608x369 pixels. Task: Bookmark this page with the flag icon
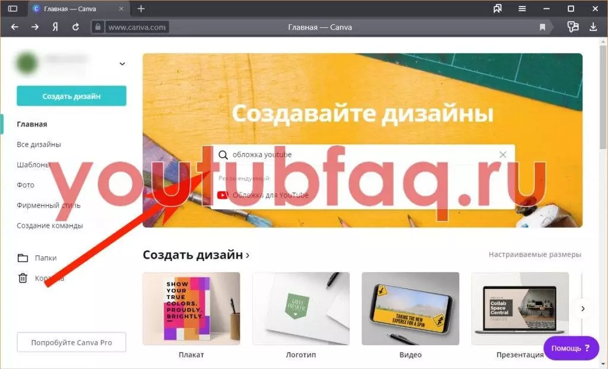pyautogui.click(x=542, y=27)
